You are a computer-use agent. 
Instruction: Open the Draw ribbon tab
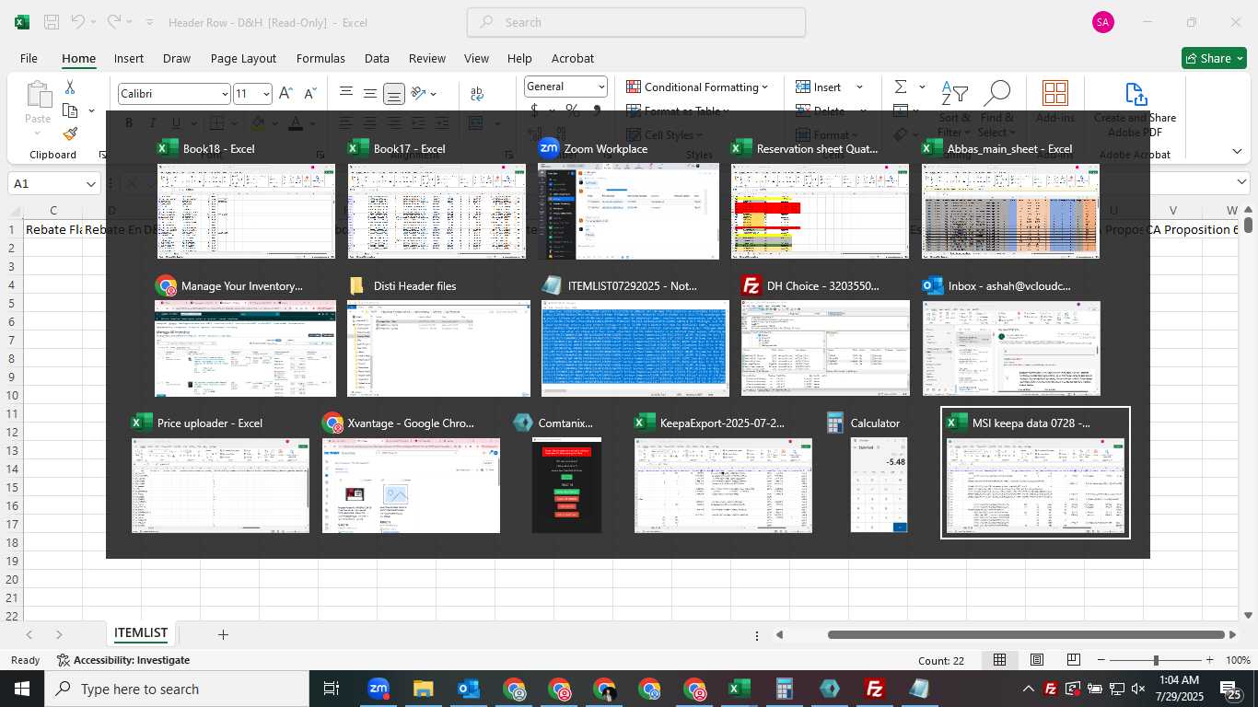pyautogui.click(x=177, y=58)
